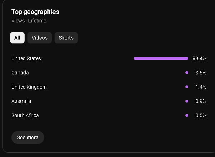Click the 89.4% views percentage
This screenshot has width=215, height=157.
tap(199, 58)
